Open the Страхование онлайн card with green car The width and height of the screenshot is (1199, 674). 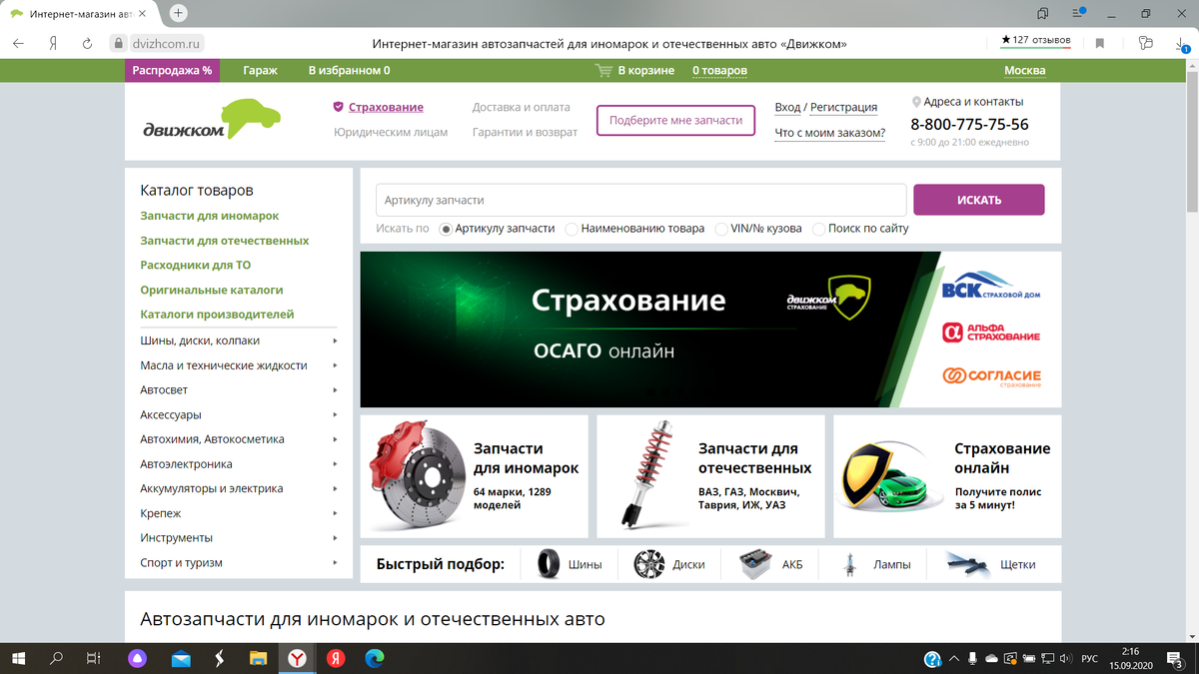[947, 476]
